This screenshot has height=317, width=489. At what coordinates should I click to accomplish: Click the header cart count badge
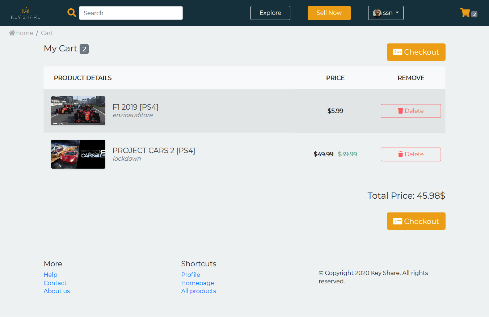(x=474, y=14)
